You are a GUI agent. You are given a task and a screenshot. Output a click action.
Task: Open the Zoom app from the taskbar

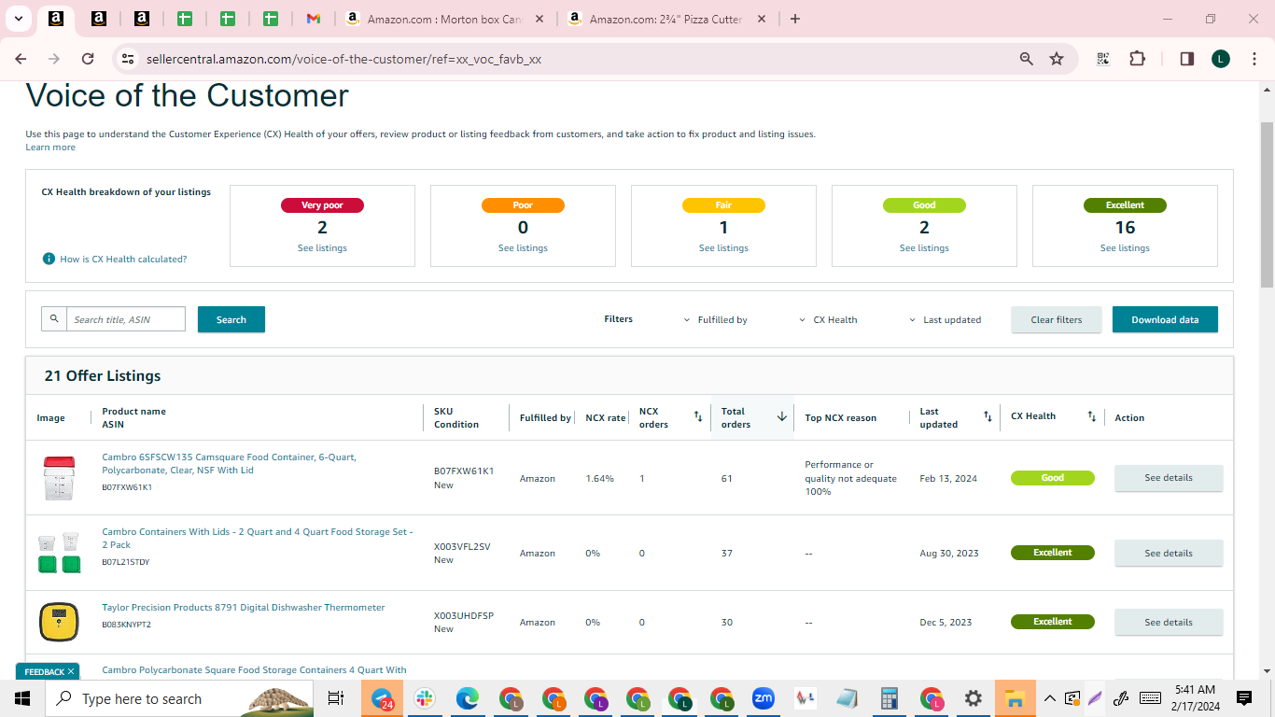764,698
